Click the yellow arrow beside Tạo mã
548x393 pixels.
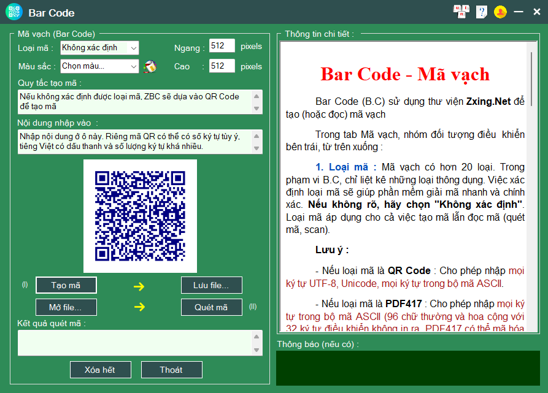pos(139,286)
